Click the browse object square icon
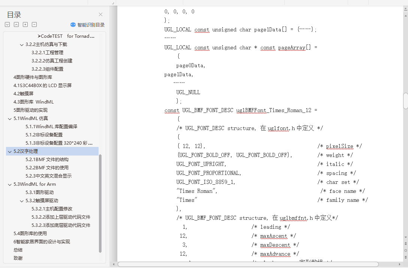Viewport: 408px width, 268px height. (406, 250)
